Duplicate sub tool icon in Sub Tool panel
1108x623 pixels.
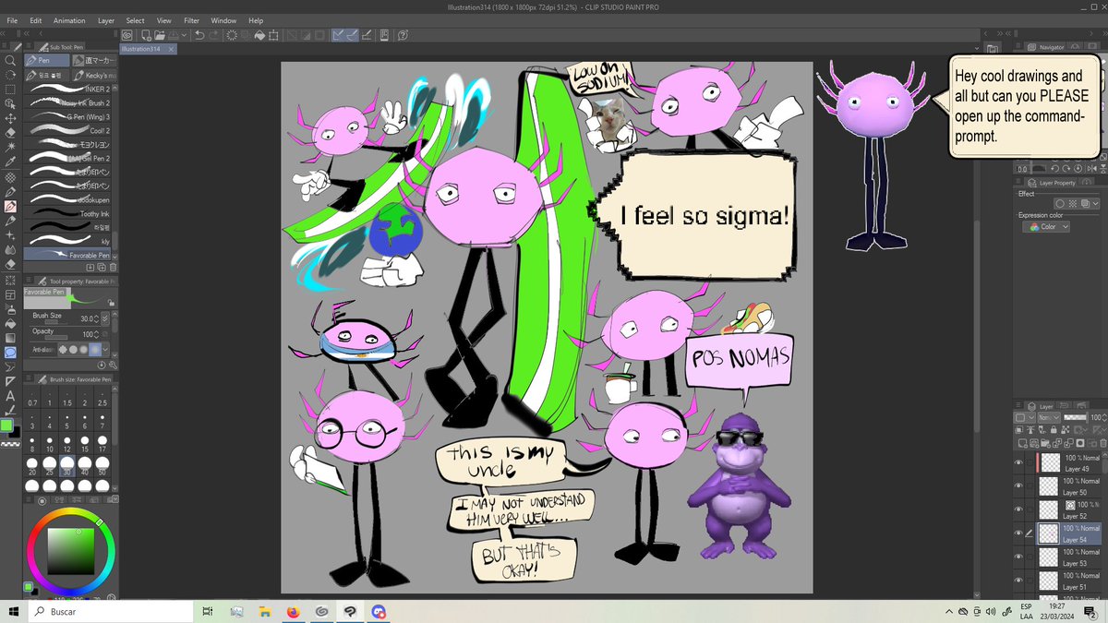[x=102, y=266]
